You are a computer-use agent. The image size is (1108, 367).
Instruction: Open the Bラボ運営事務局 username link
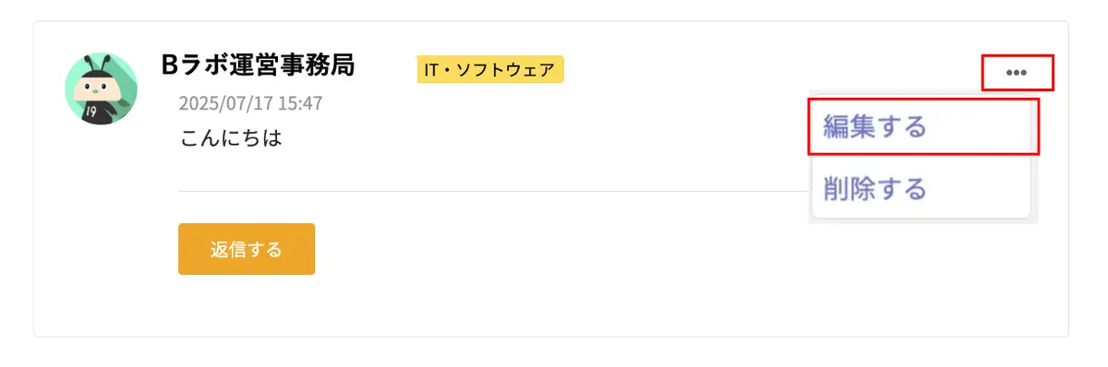(x=258, y=65)
